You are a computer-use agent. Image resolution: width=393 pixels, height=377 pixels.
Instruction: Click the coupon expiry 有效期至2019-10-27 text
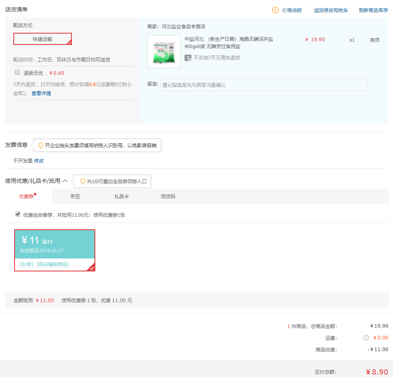point(42,251)
